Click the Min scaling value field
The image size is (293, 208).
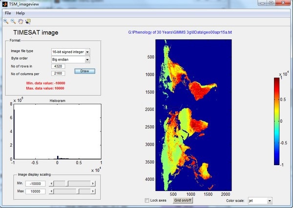pos(35,184)
